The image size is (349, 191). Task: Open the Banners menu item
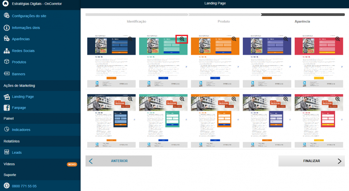coord(19,74)
